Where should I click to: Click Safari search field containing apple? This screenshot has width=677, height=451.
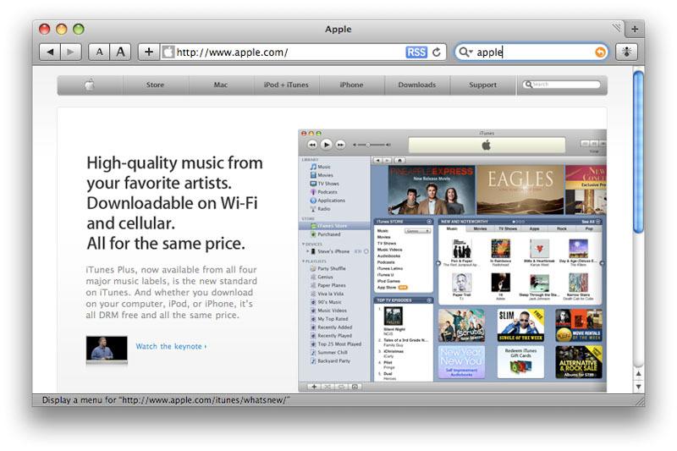click(x=531, y=52)
